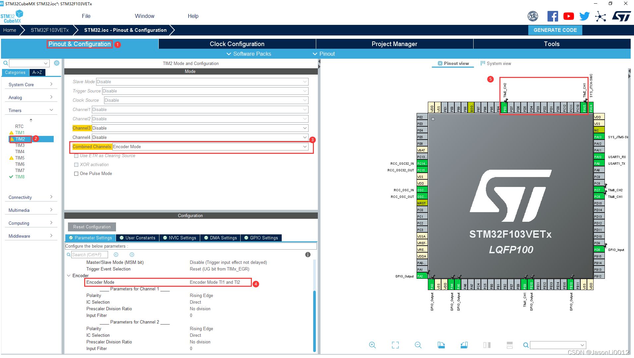Fit the chip view to window

point(395,345)
